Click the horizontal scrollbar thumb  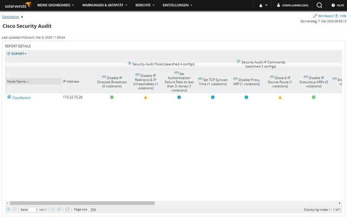[82, 203]
